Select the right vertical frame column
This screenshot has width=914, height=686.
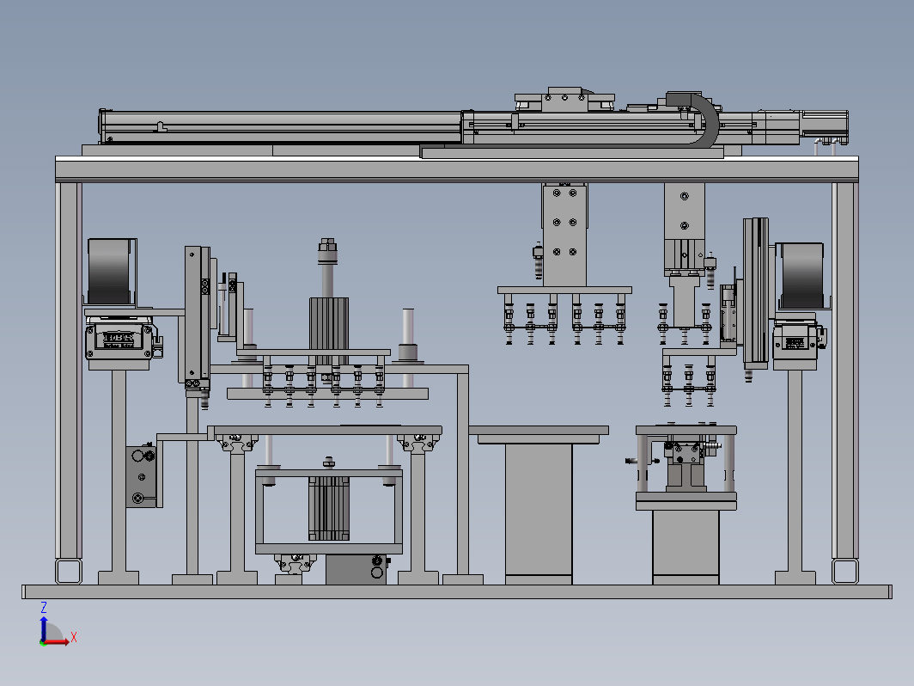(844, 370)
